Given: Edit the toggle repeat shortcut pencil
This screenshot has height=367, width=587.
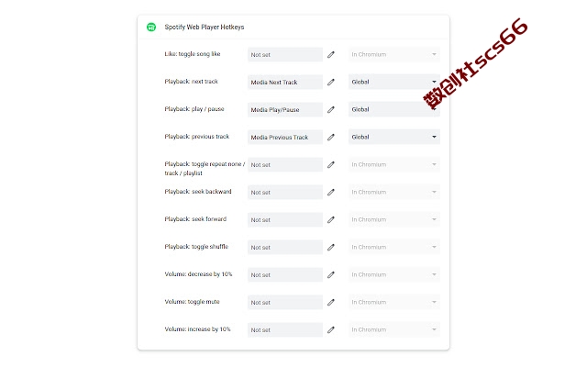Looking at the screenshot, I should (x=331, y=165).
